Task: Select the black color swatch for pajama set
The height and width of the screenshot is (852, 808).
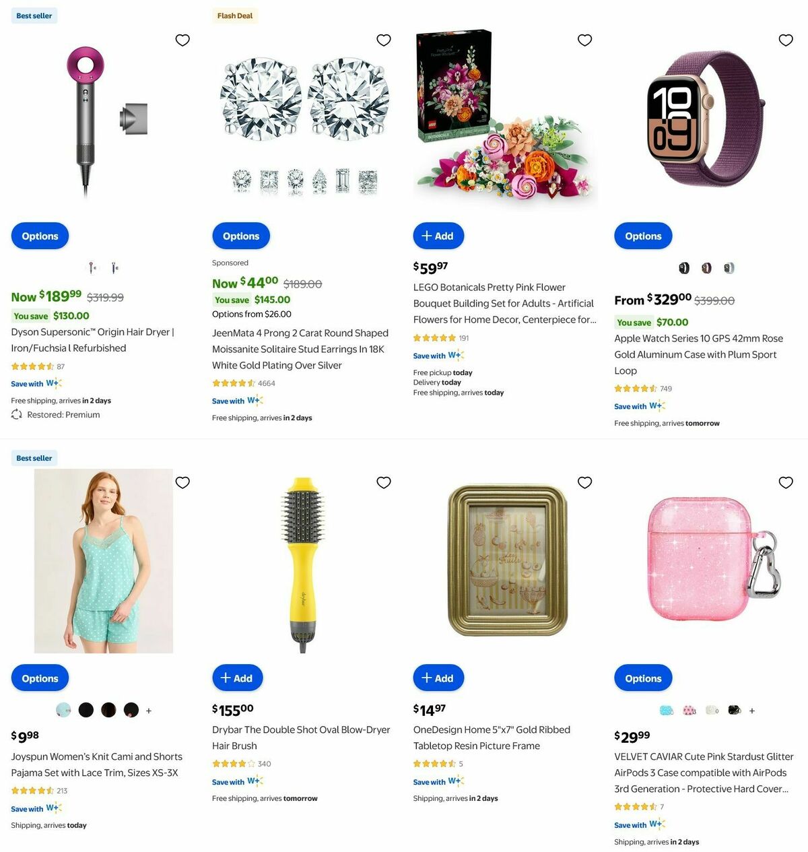Action: 86,710
